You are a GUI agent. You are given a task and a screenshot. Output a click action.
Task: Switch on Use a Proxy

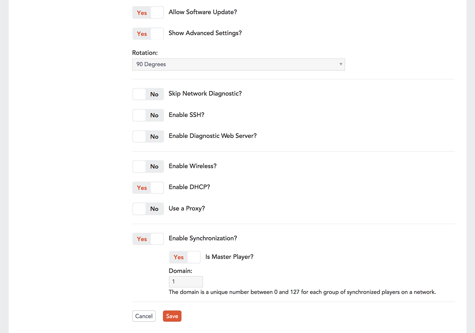click(148, 209)
